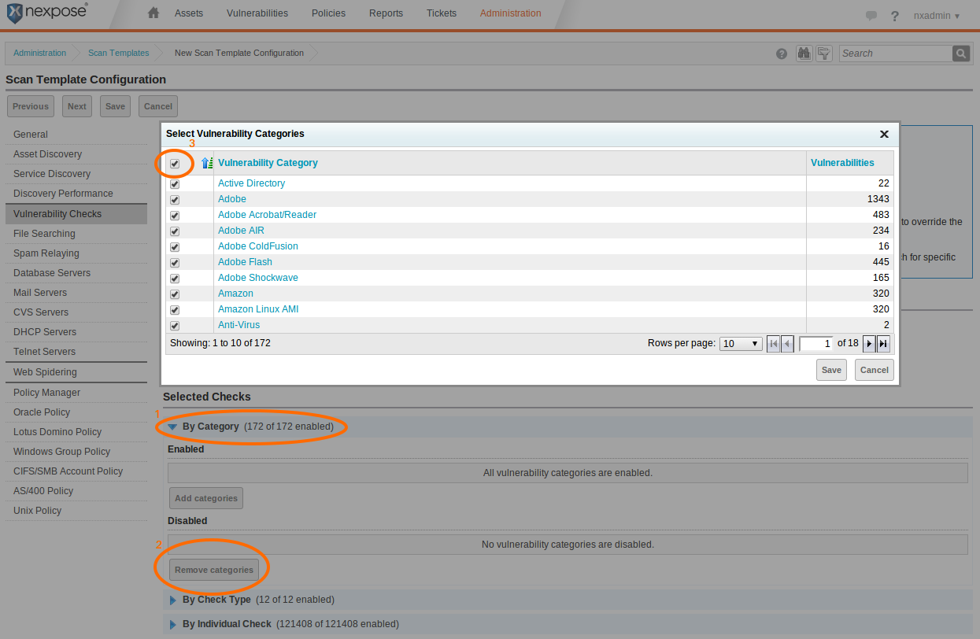The height and width of the screenshot is (639, 980).
Task: Close the Select Vulnerability Categories dialog
Action: coord(884,135)
